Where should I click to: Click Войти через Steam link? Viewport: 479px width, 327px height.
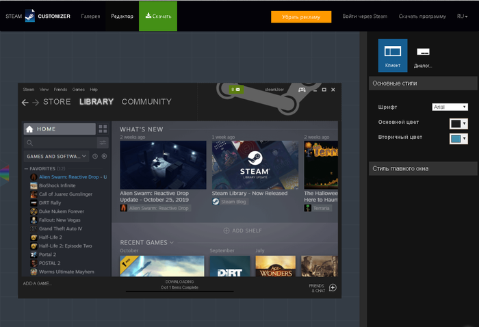pyautogui.click(x=365, y=16)
